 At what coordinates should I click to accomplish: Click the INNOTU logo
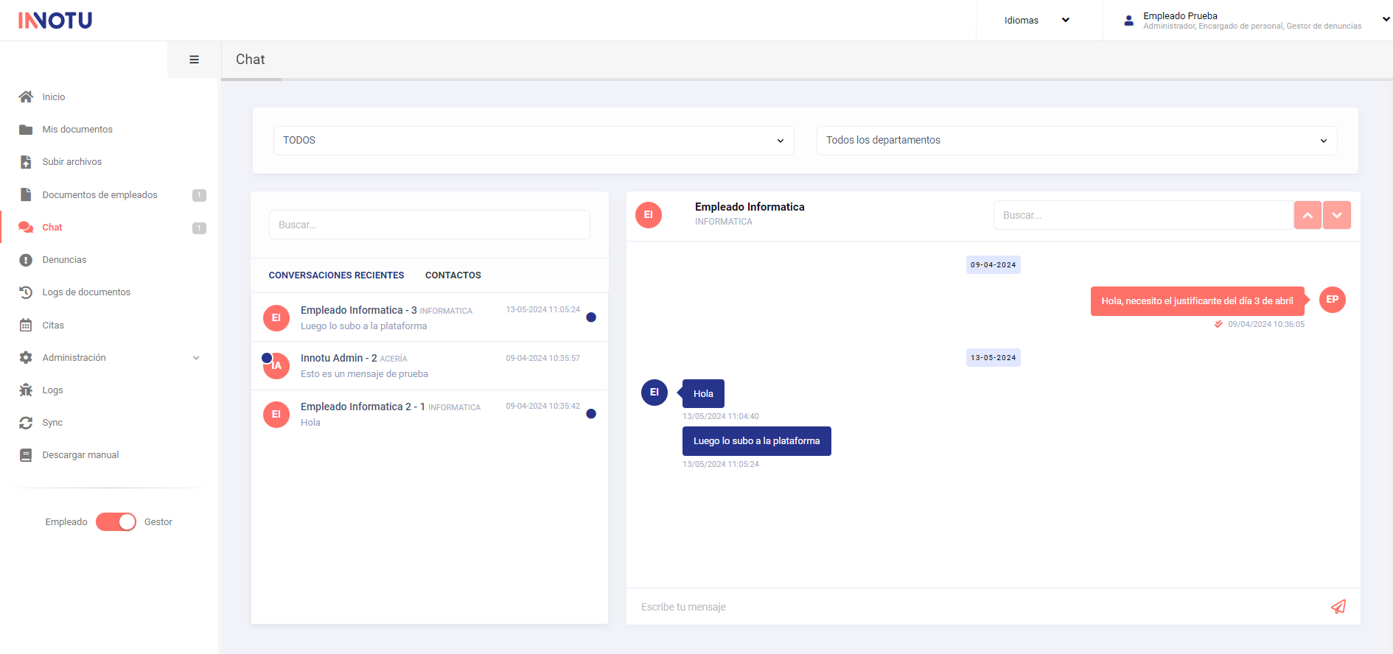tap(55, 20)
